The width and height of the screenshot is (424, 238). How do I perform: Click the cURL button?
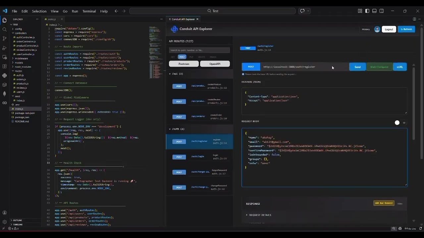click(400, 67)
